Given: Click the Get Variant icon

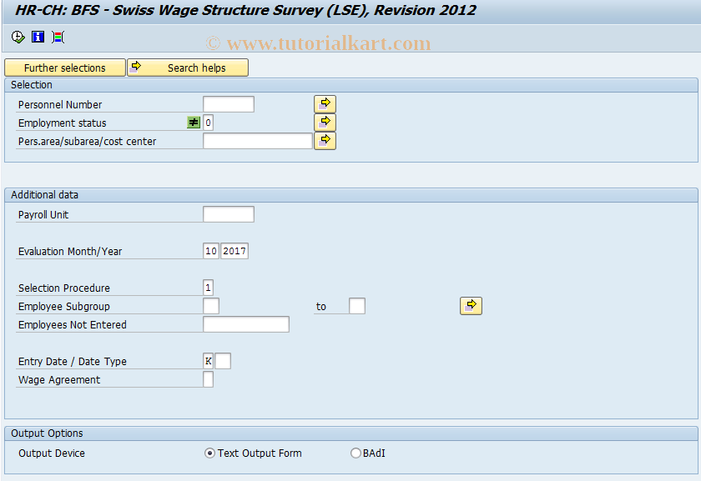Looking at the screenshot, I should point(58,37).
